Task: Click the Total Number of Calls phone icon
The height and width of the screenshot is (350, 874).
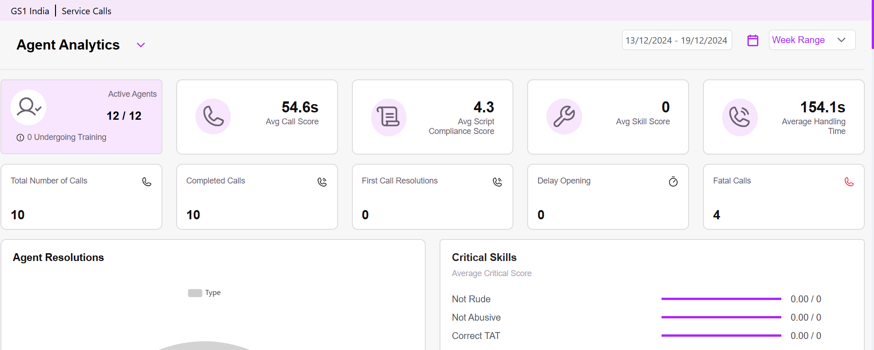Action: tap(147, 182)
